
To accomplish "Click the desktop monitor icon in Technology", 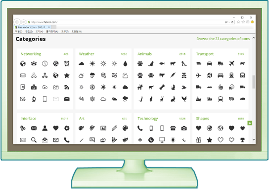I will coord(162,140).
